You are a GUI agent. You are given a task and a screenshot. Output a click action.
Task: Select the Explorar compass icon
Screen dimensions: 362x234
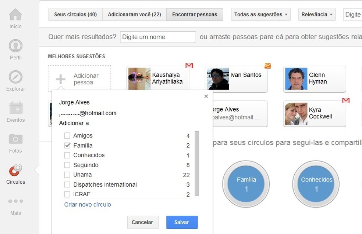tap(15, 77)
